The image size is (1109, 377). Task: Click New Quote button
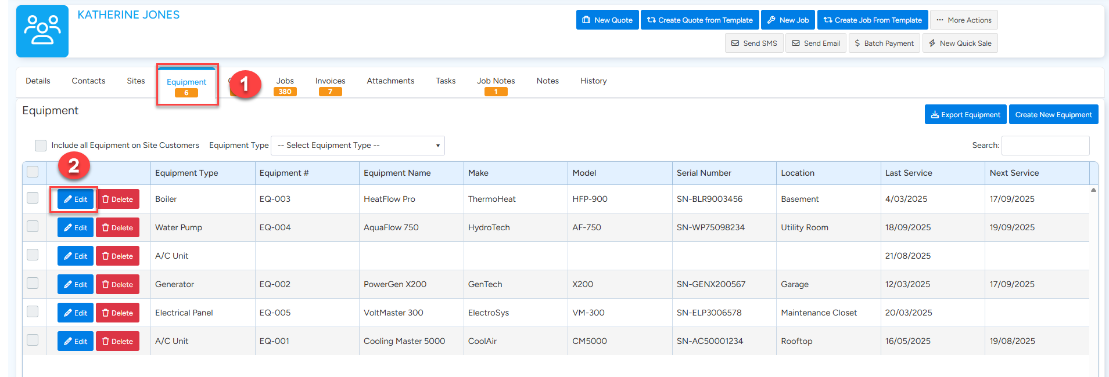tap(607, 20)
